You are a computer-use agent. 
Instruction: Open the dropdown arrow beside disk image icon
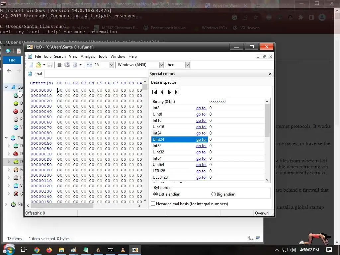pos(80,65)
